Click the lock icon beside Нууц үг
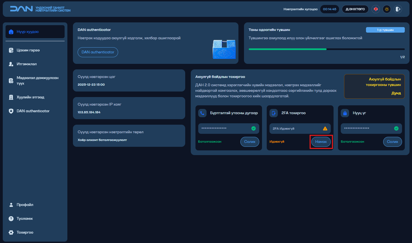The height and width of the screenshot is (243, 412). pos(345,113)
